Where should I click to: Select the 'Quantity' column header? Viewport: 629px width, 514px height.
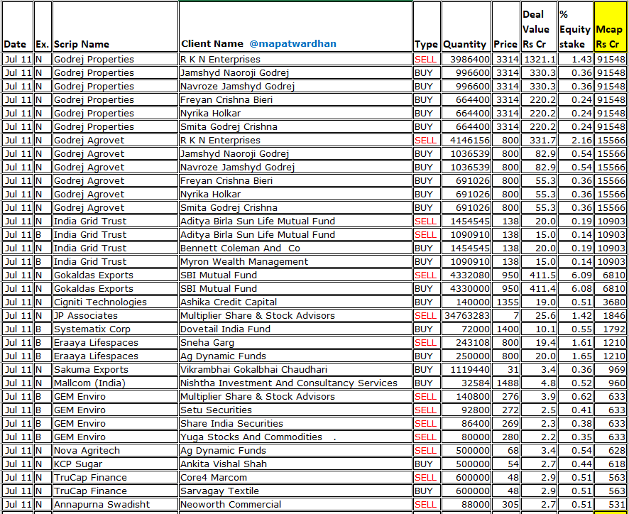[466, 27]
